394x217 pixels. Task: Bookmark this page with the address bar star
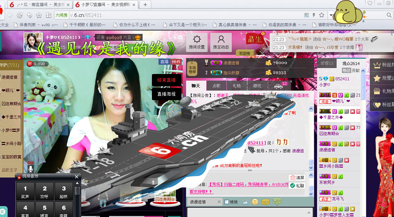point(322,15)
